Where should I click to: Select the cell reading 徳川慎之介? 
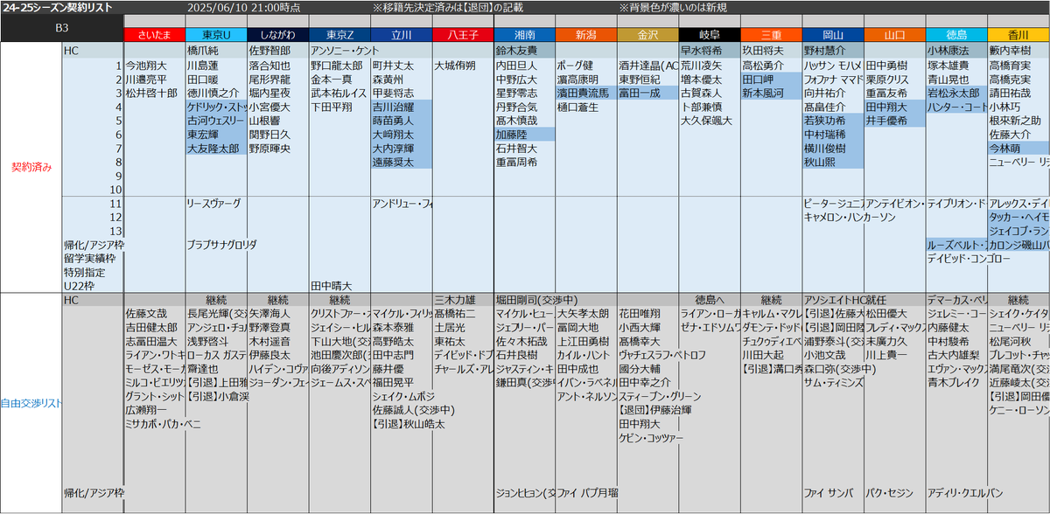[216, 92]
